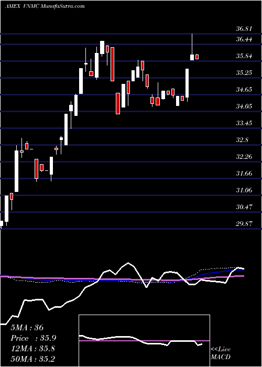Viewport: 262px width, 367px height.
Task: Click the 32.8 price axis label
Action: pyautogui.click(x=242, y=140)
